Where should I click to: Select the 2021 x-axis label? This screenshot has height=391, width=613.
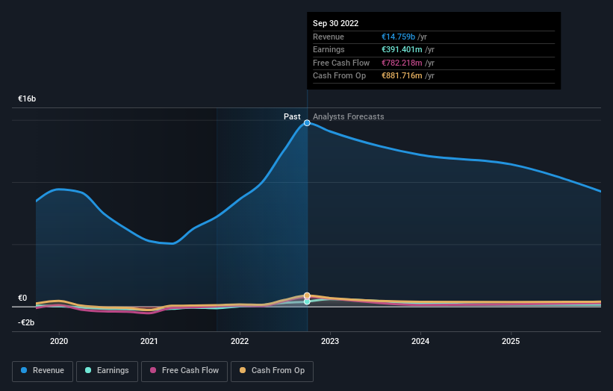coord(149,341)
